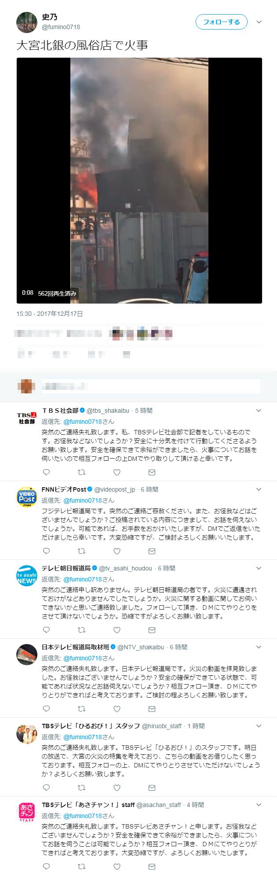Open the chevron menu next to フォローする

coord(259,22)
